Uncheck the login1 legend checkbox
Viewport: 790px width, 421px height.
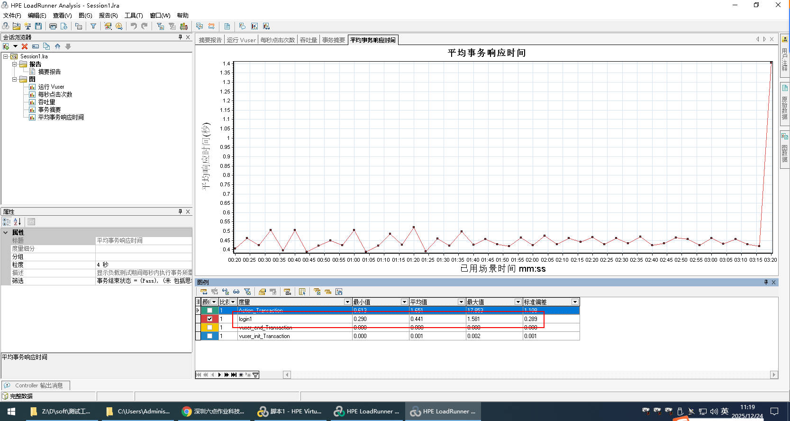[x=209, y=319]
